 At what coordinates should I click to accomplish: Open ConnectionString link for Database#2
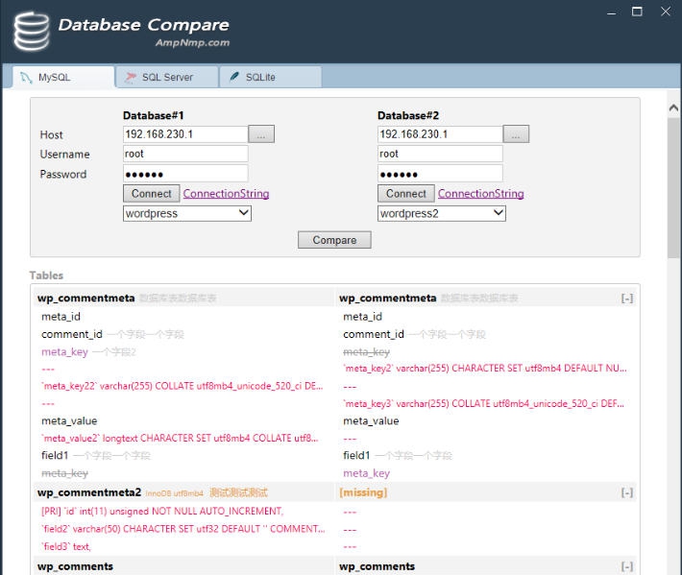pos(480,194)
